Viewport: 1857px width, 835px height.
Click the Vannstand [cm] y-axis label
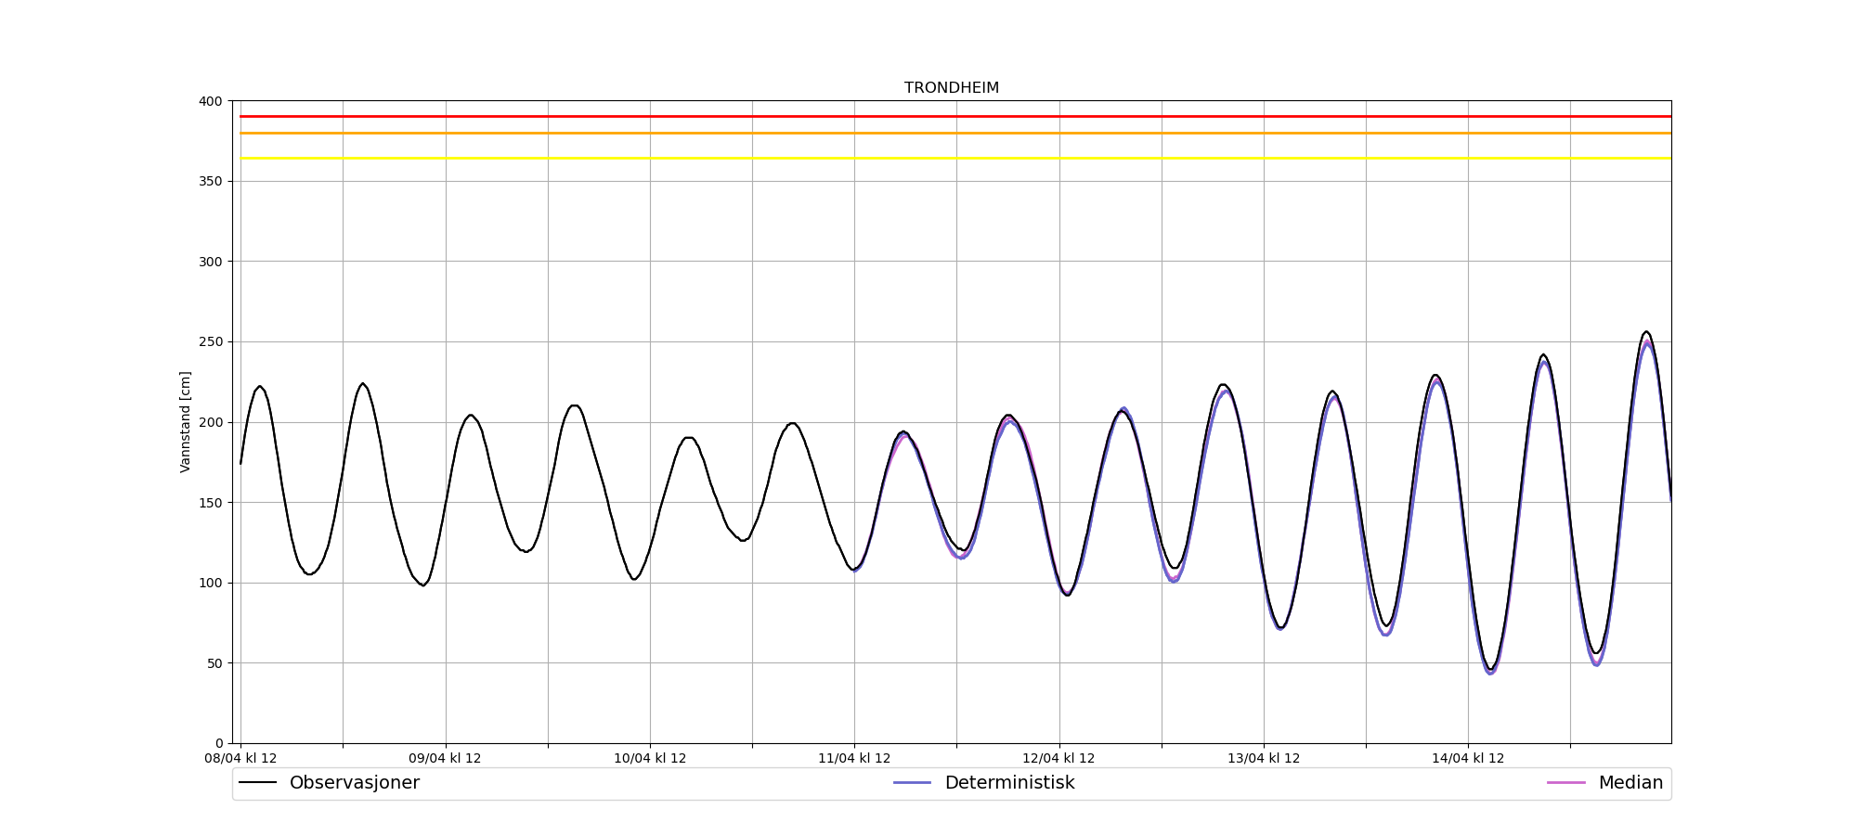click(x=186, y=422)
